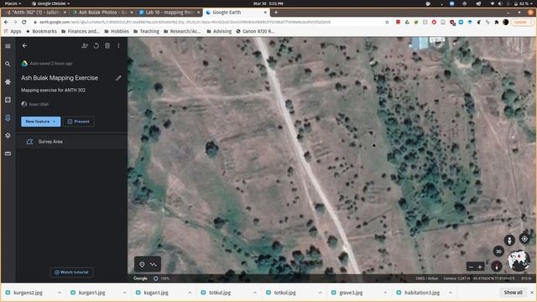The width and height of the screenshot is (537, 302).
Task: Click the Ash Bulak Mapping Exercise title
Action: (60, 78)
